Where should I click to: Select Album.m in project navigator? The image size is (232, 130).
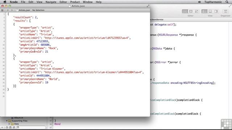17,118
